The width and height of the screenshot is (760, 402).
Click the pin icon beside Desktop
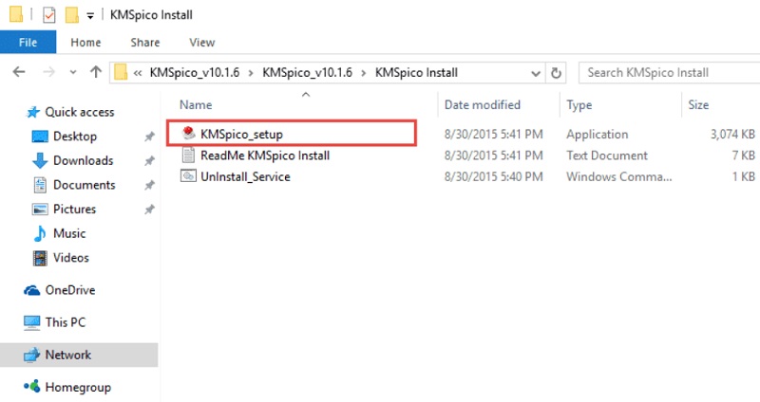pos(149,137)
